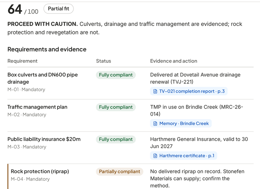This screenshot has width=260, height=189.
Task: Click No delivered riprap on record text
Action: tap(197, 178)
